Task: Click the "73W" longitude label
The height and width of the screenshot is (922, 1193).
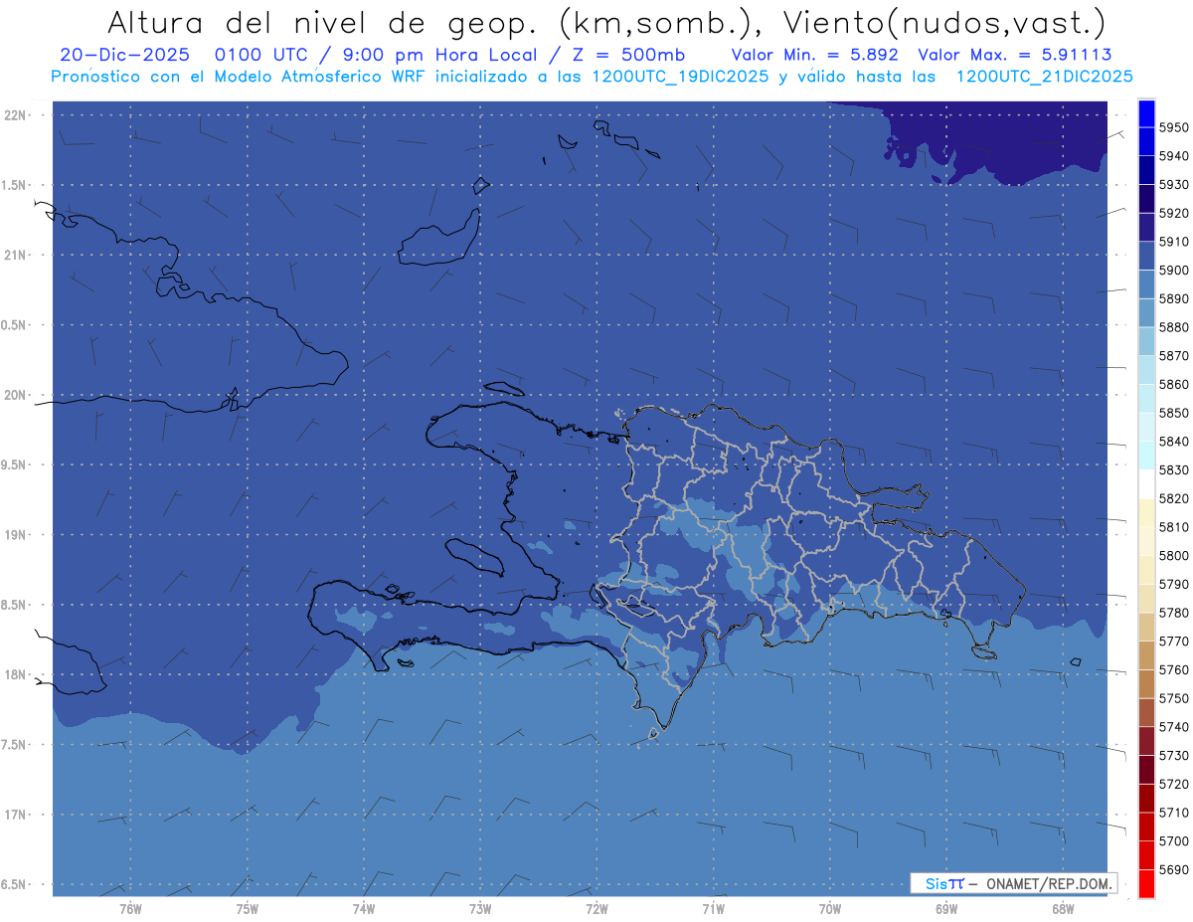Action: tap(480, 908)
